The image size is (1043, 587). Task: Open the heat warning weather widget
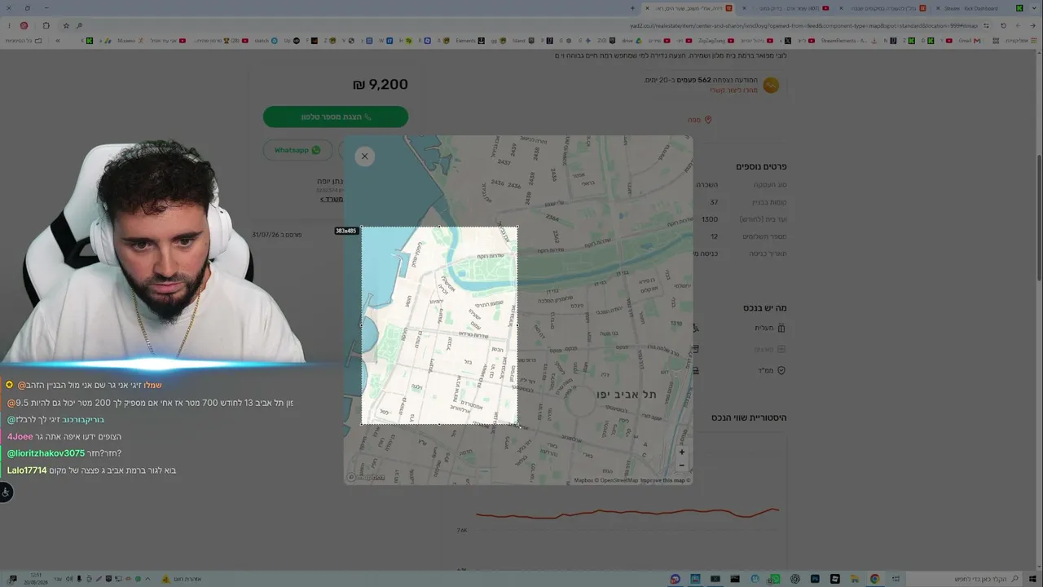182,579
